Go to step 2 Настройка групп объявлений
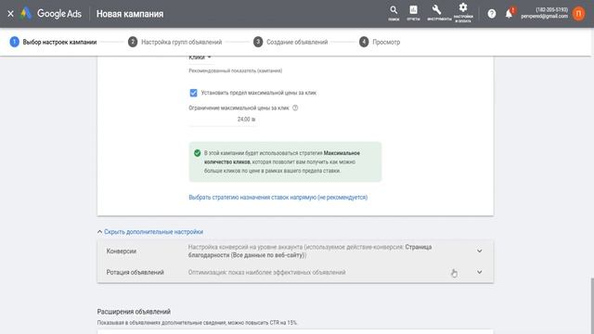Image resolution: width=594 pixels, height=334 pixels. 175,42
